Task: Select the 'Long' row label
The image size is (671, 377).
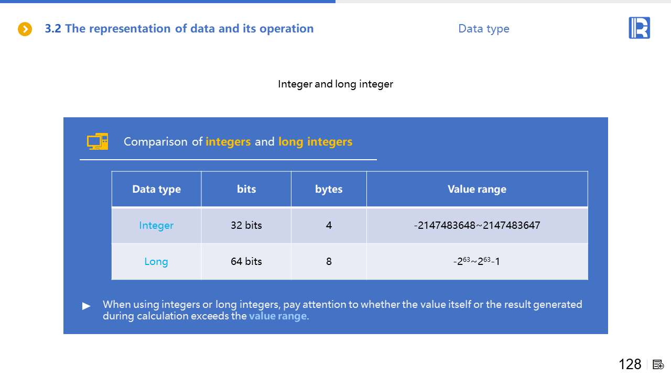Action: point(156,261)
